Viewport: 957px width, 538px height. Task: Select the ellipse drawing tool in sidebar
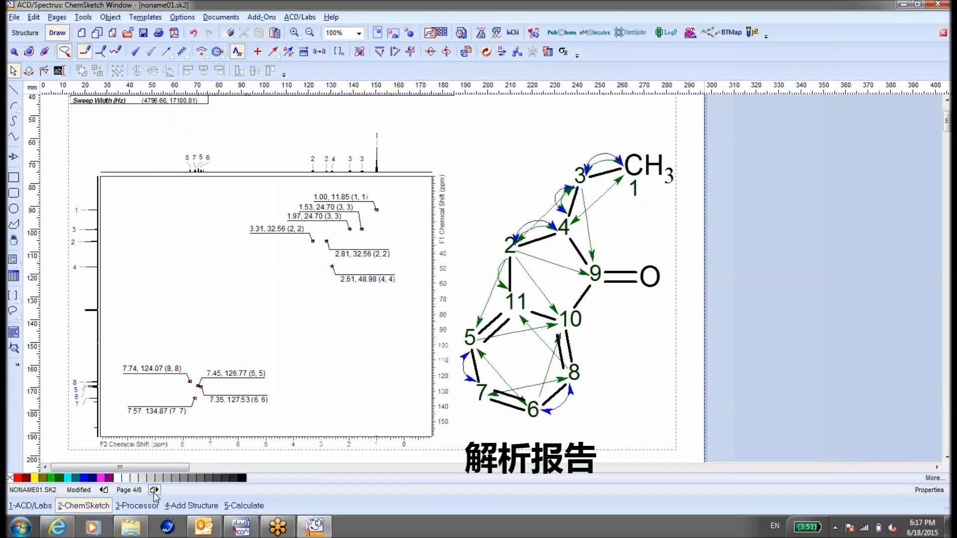(13, 209)
